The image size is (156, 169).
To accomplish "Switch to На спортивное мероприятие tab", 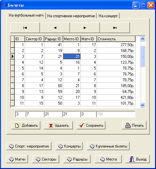I will pos(71,16).
